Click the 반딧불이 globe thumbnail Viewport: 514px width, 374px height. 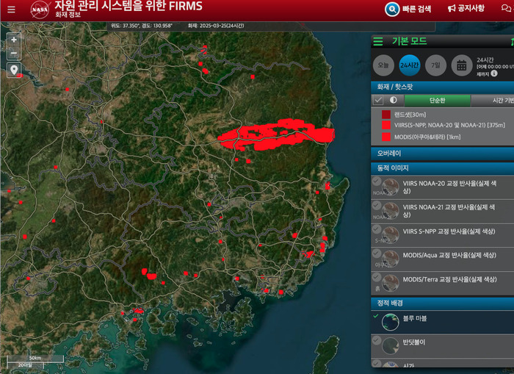391,346
